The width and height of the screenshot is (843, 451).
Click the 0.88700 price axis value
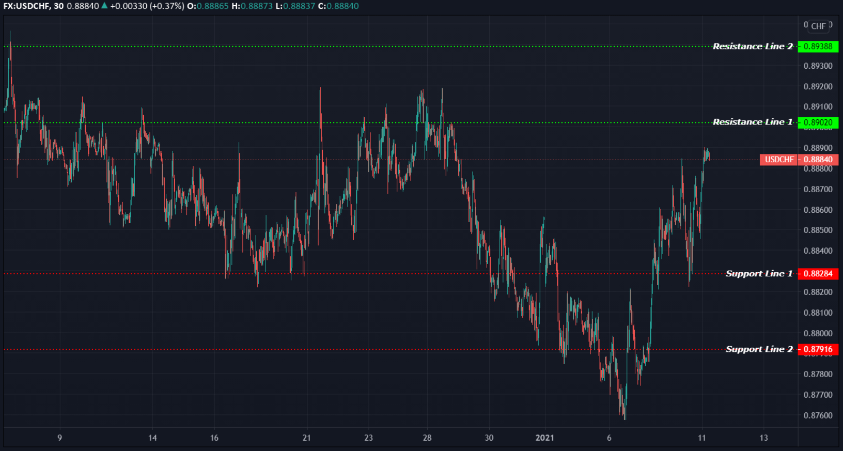pyautogui.click(x=818, y=190)
